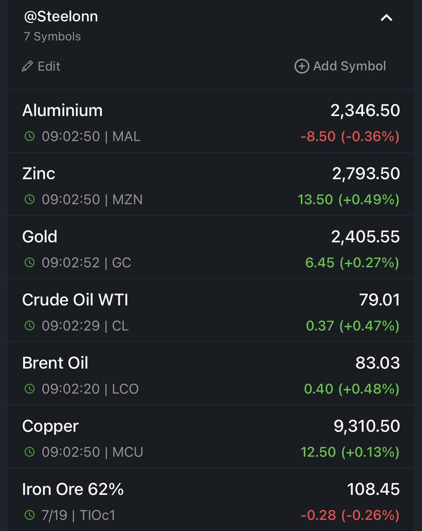Image resolution: width=422 pixels, height=531 pixels.
Task: Select Gold price 2,405.55
Action: coord(366,237)
